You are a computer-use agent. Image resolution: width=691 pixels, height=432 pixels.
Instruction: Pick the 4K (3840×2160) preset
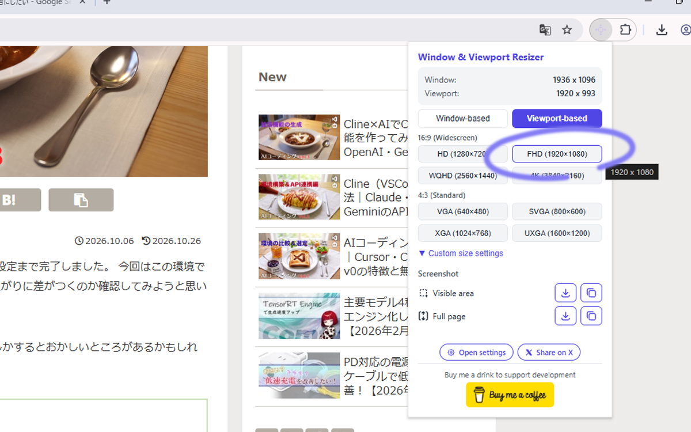click(x=557, y=176)
